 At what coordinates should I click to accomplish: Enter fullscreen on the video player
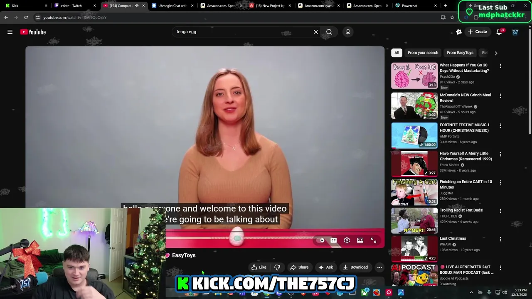pyautogui.click(x=374, y=240)
